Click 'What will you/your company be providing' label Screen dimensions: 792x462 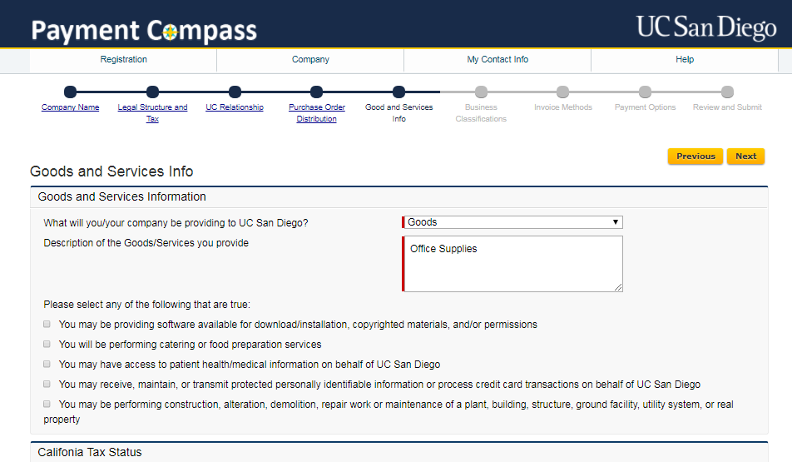coord(176,223)
